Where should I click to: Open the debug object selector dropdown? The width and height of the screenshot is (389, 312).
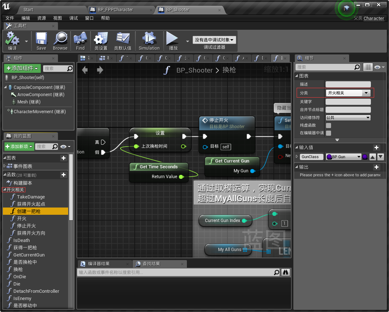(214, 40)
